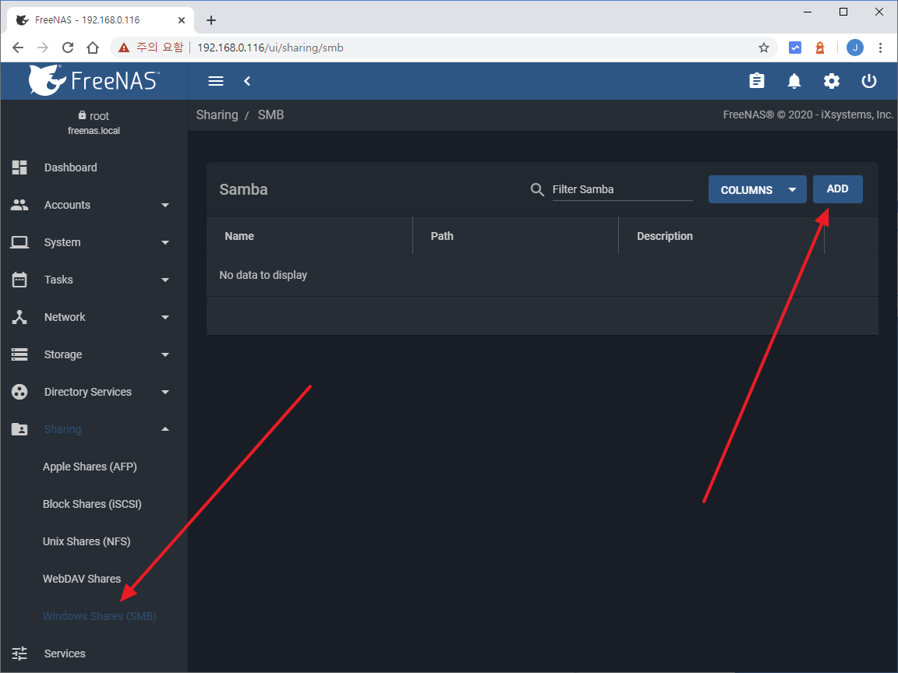Open the Chrome profile avatar

[x=854, y=48]
